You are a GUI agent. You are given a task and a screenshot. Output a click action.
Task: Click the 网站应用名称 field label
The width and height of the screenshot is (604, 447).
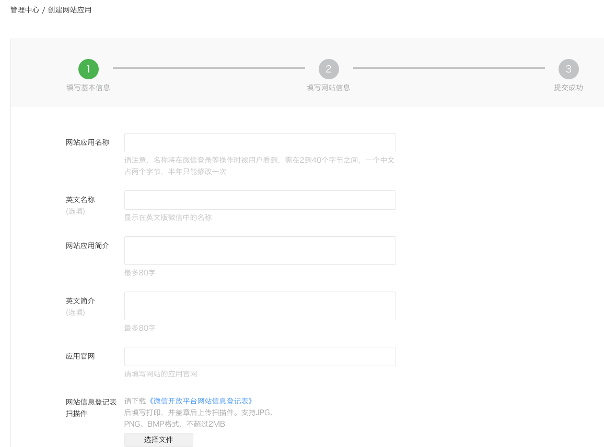[x=87, y=142]
